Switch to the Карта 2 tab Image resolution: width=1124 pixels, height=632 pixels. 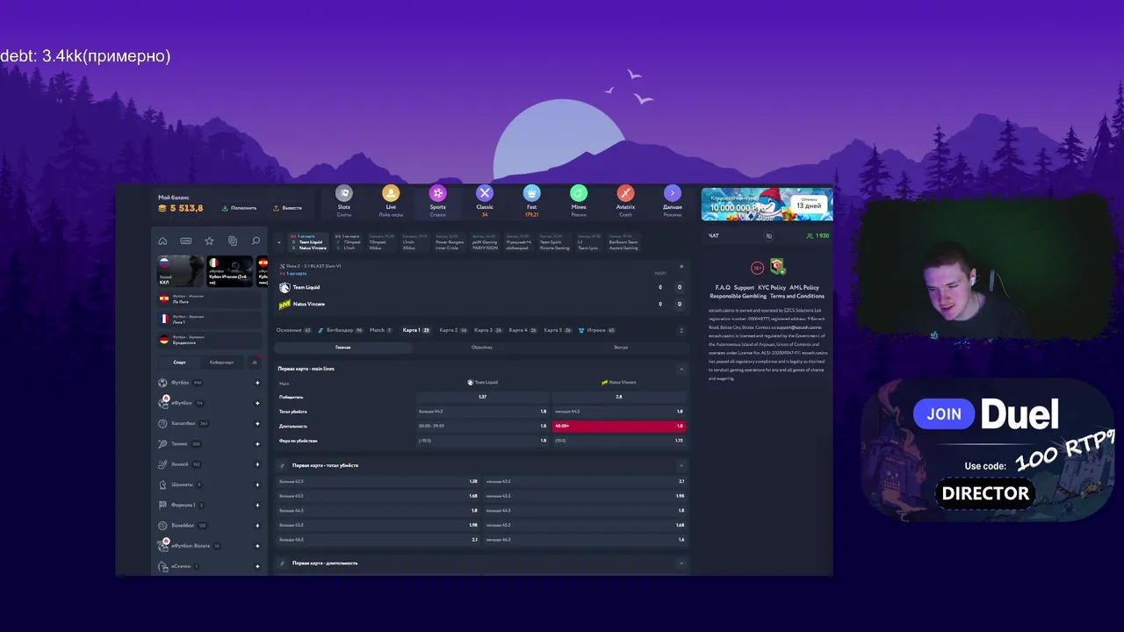453,330
